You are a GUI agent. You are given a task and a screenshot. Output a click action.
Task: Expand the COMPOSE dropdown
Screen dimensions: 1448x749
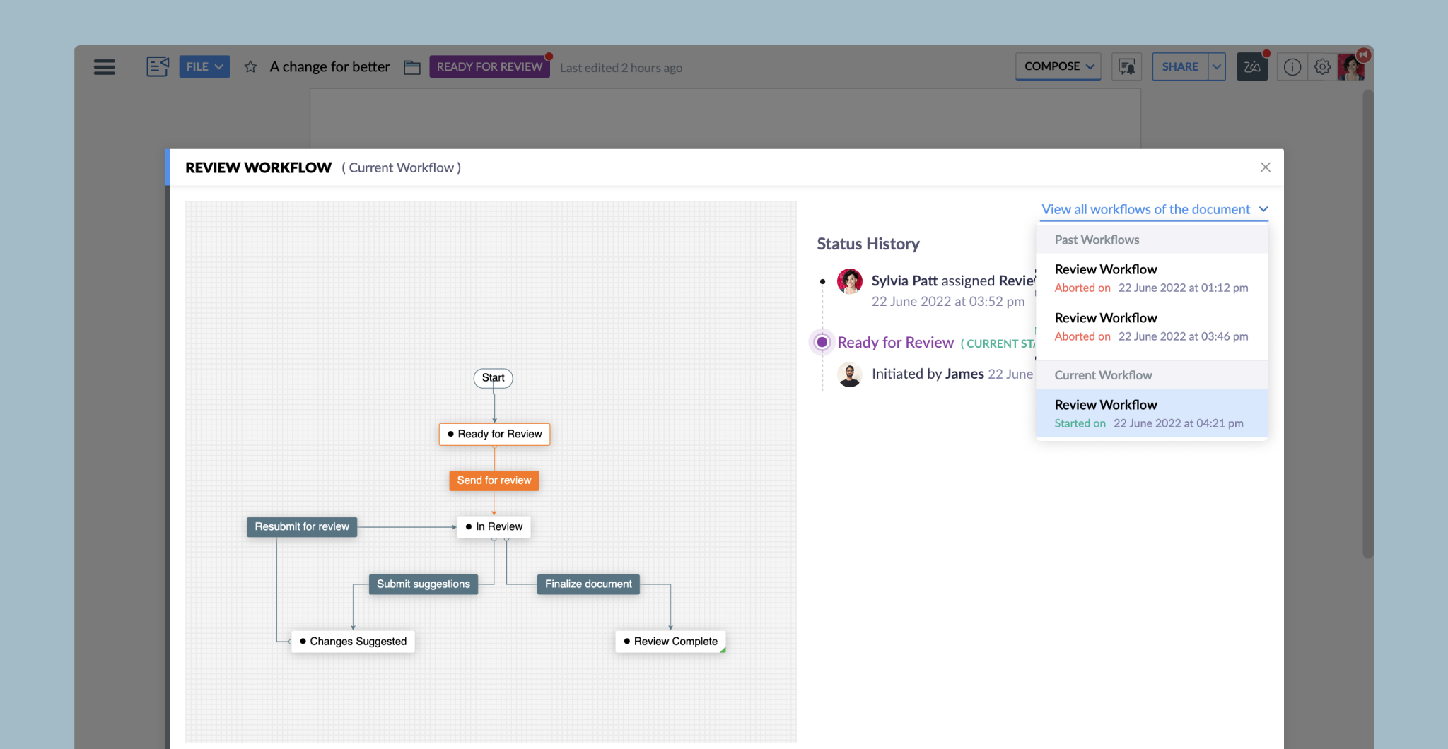point(1058,66)
